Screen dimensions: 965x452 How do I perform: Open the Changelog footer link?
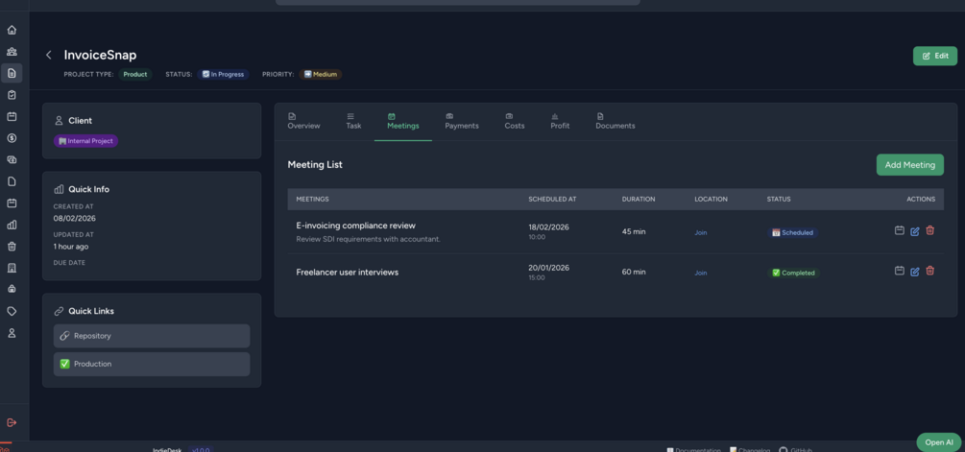750,450
